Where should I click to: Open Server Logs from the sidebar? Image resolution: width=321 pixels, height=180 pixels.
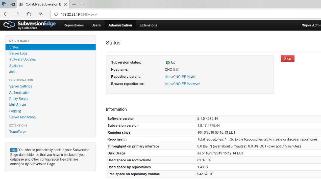click(18, 53)
